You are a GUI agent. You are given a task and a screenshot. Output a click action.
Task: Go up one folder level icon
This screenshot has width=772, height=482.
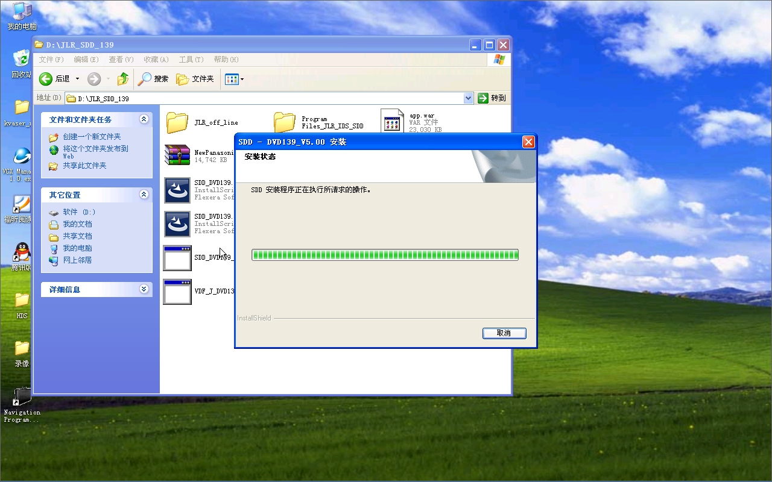[x=123, y=79]
